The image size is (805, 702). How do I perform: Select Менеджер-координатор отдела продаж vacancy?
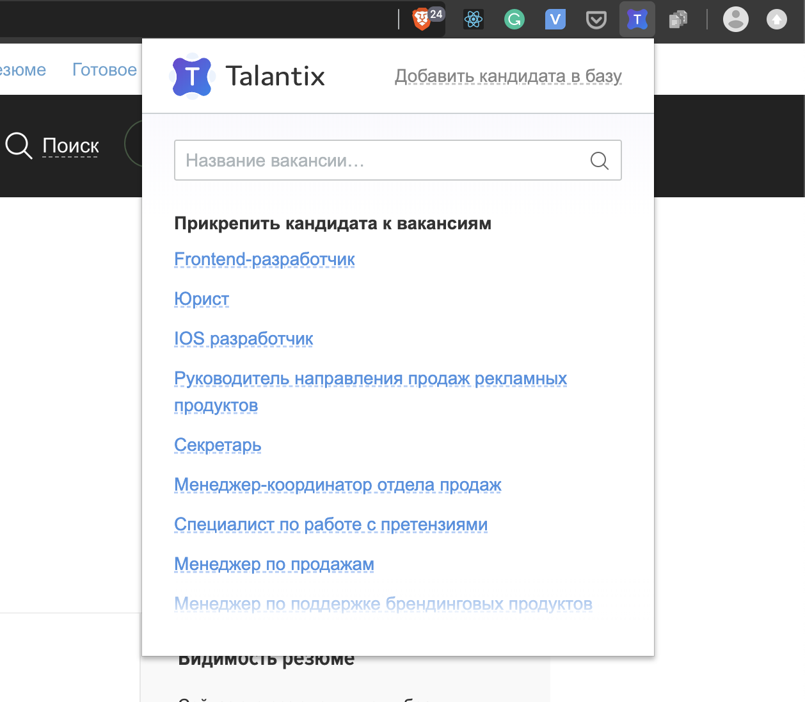(x=338, y=485)
